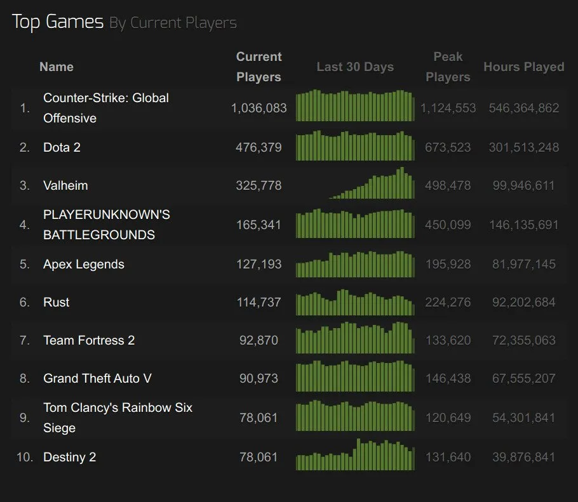
Task: Click the Top Games heading
Action: click(58, 22)
